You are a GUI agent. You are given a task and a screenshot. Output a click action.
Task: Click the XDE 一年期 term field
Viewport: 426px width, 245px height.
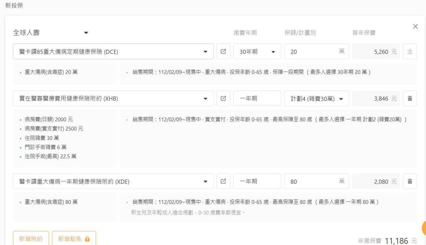point(257,181)
